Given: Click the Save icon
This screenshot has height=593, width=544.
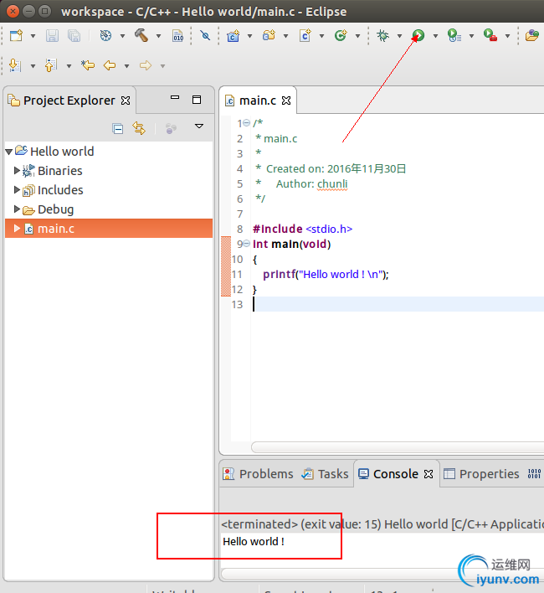Looking at the screenshot, I should [52, 35].
